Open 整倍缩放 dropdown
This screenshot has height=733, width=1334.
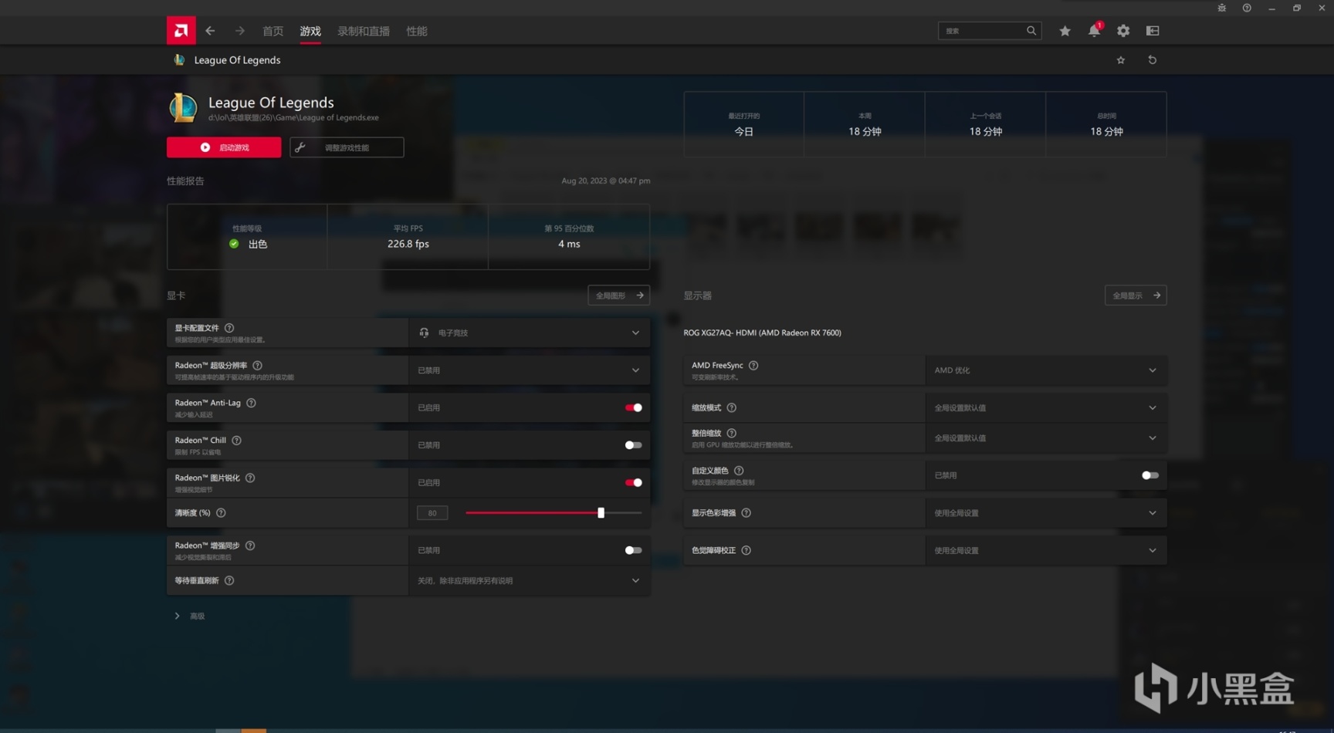1046,438
